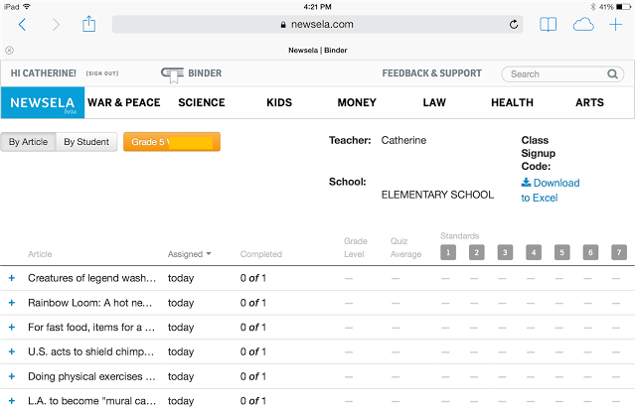The width and height of the screenshot is (636, 413).
Task: Click the Sign Out link
Action: click(x=102, y=73)
